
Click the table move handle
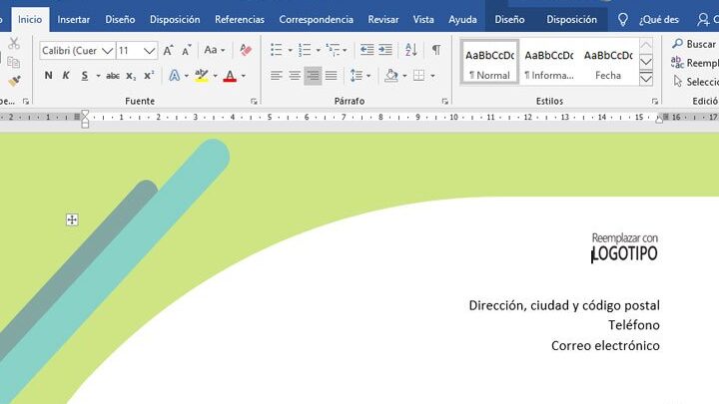pyautogui.click(x=72, y=219)
